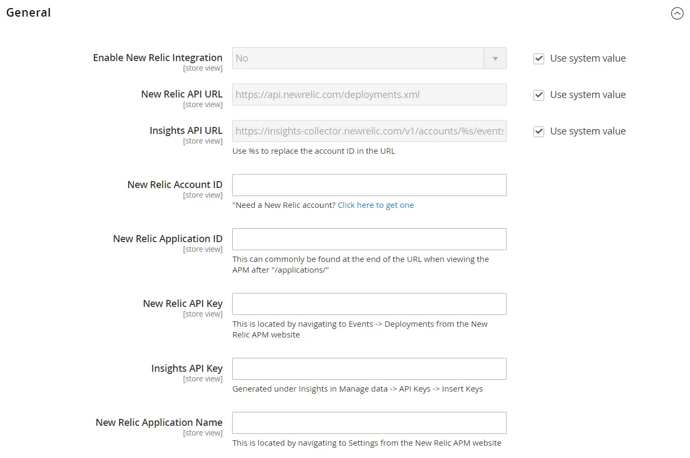Collapse the General section using the chevron
690x458 pixels.
coord(677,13)
